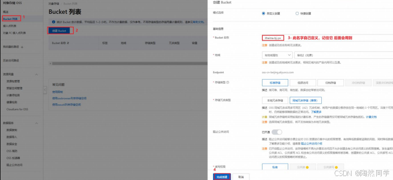
Task: Select 标准存储 storage type
Action: [275, 83]
